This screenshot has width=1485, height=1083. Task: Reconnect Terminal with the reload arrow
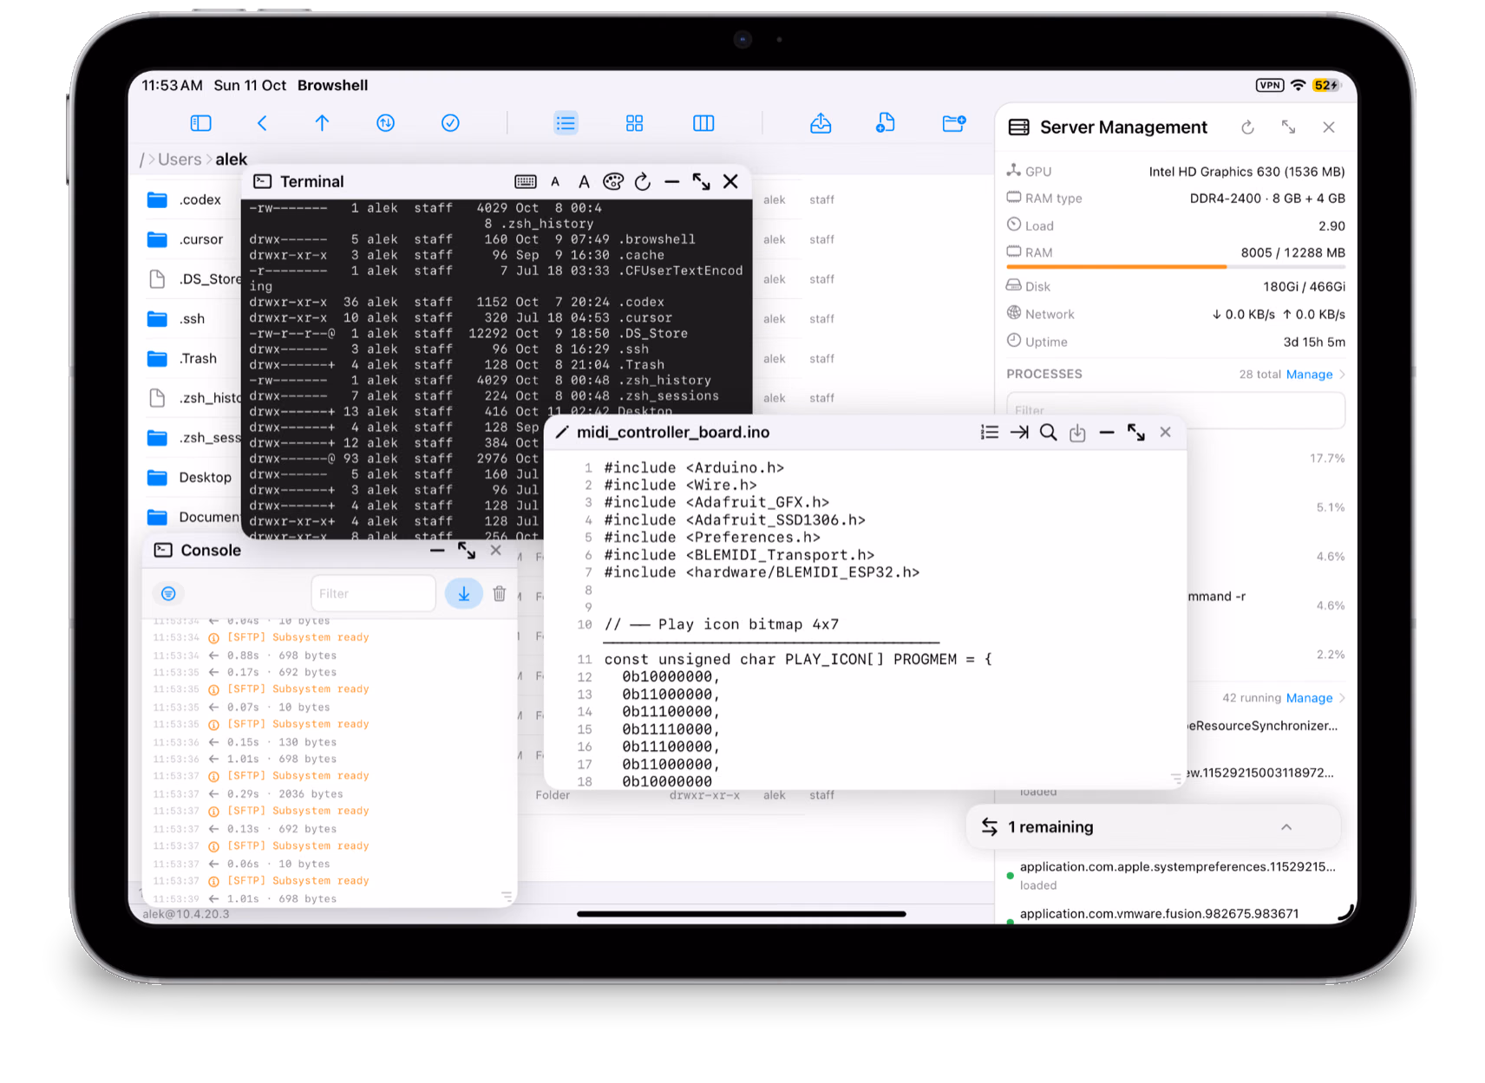coord(643,181)
